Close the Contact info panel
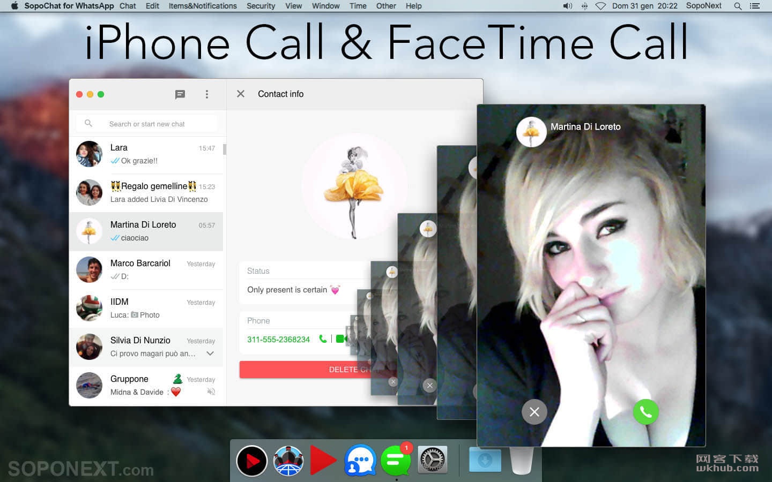Screen dimensions: 772x482 (x=241, y=94)
